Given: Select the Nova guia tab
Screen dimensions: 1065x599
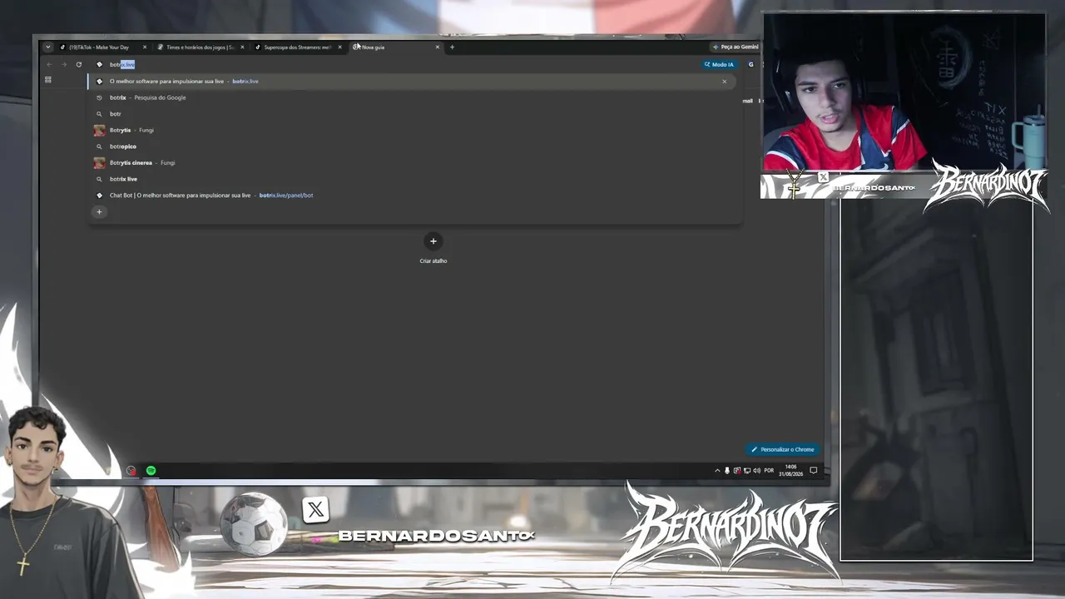Looking at the screenshot, I should [x=395, y=47].
